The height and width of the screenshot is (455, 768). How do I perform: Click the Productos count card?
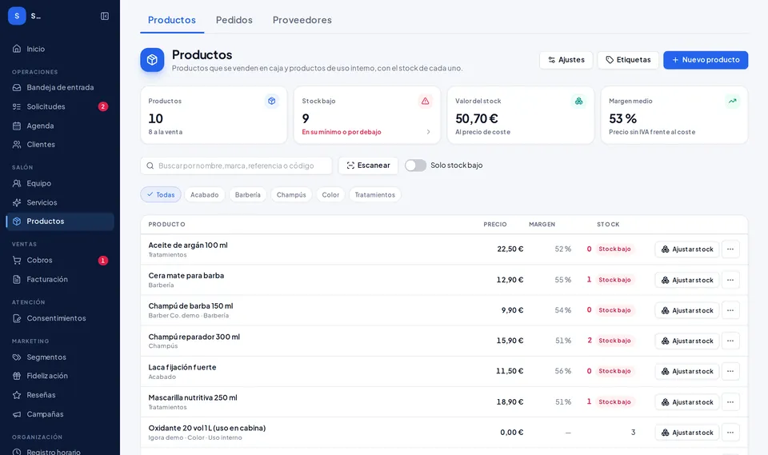point(214,116)
